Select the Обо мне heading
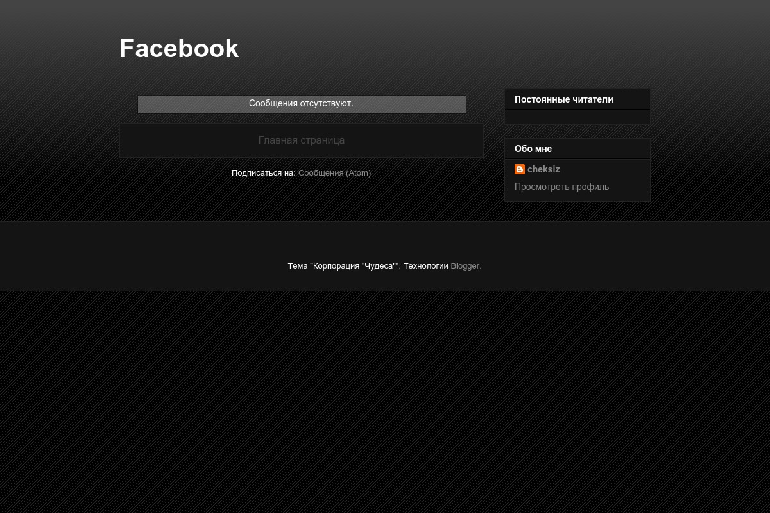This screenshot has width=770, height=513. pyautogui.click(x=533, y=149)
